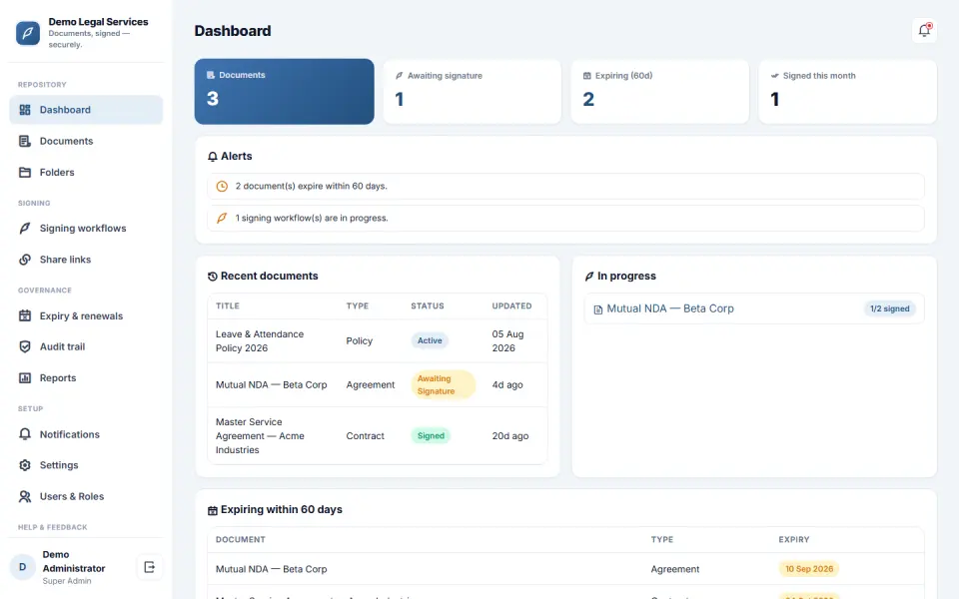
Task: Open the notifications bell at top right
Action: (x=924, y=31)
